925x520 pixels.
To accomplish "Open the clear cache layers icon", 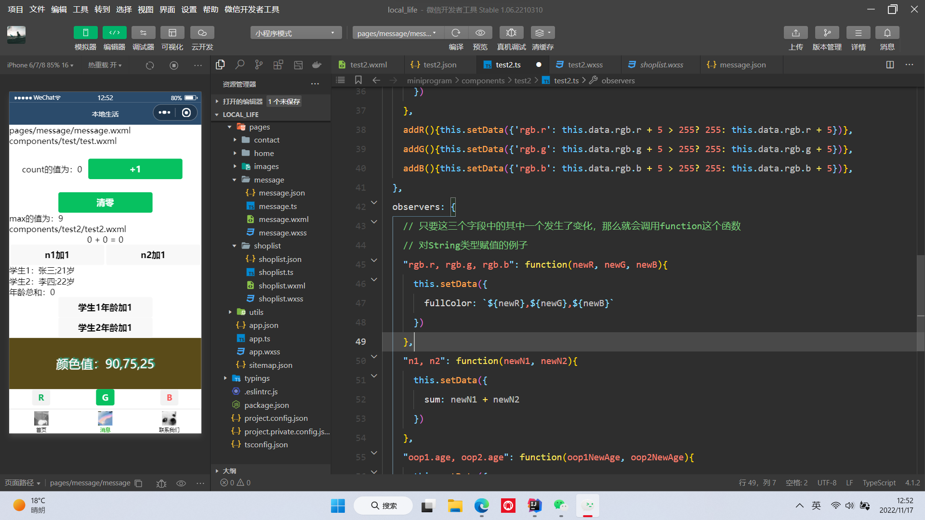I will (542, 33).
